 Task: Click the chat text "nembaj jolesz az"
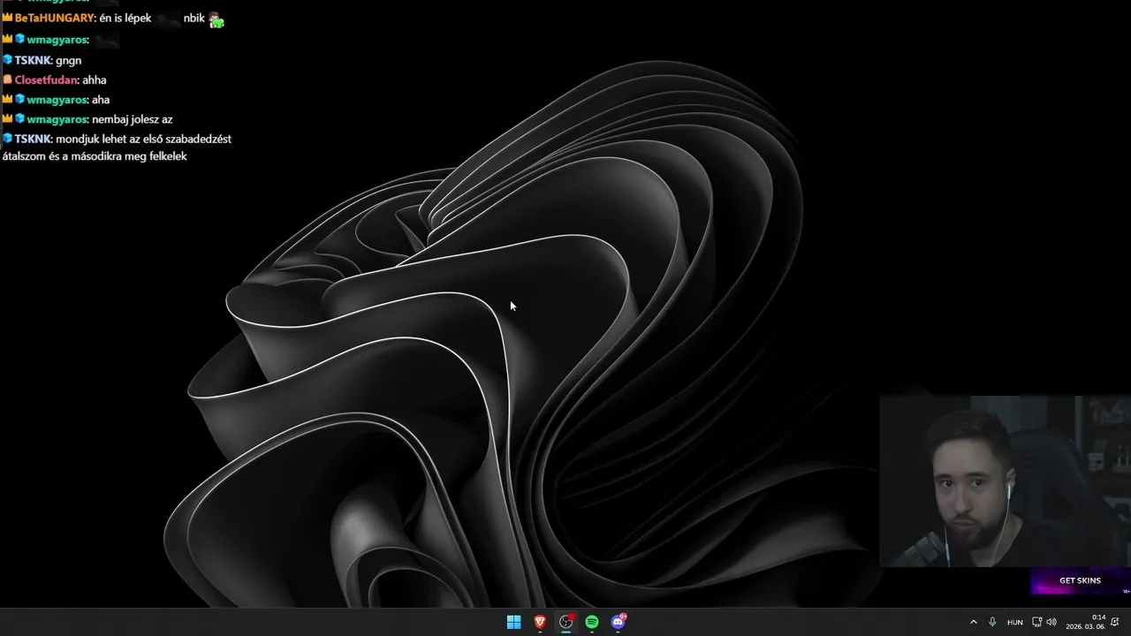(132, 119)
